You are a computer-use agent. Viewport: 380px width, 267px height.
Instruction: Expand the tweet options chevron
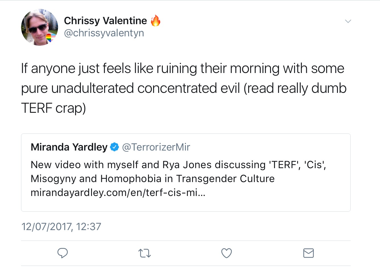(348, 21)
